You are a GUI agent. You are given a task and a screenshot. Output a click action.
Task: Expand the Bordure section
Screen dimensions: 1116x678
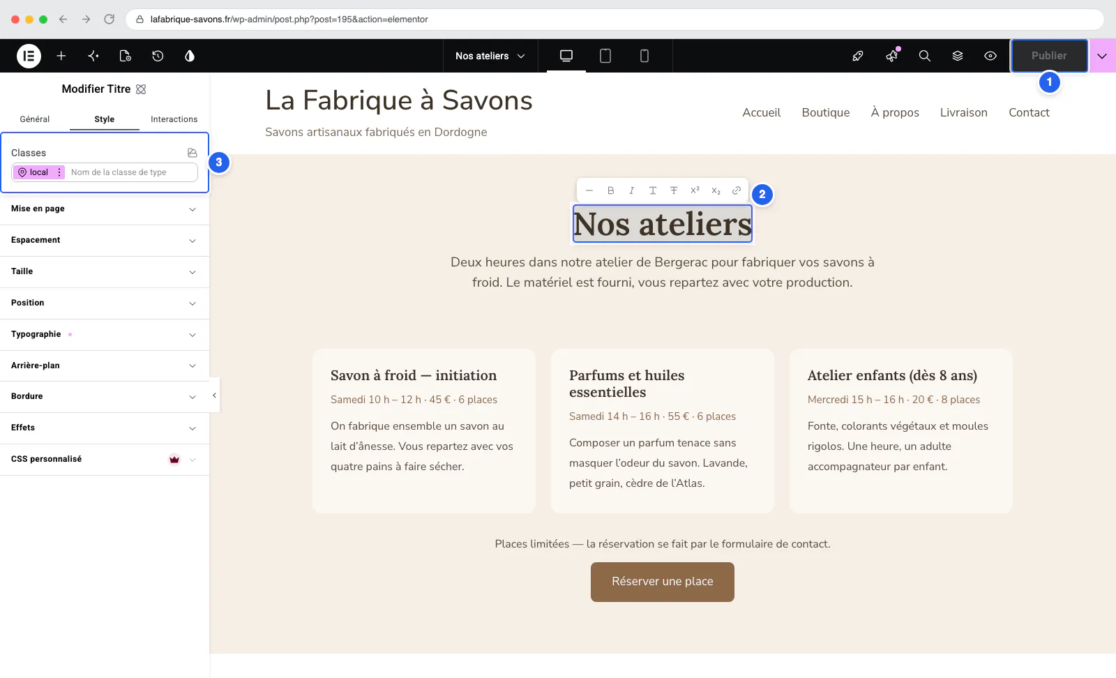coord(105,397)
